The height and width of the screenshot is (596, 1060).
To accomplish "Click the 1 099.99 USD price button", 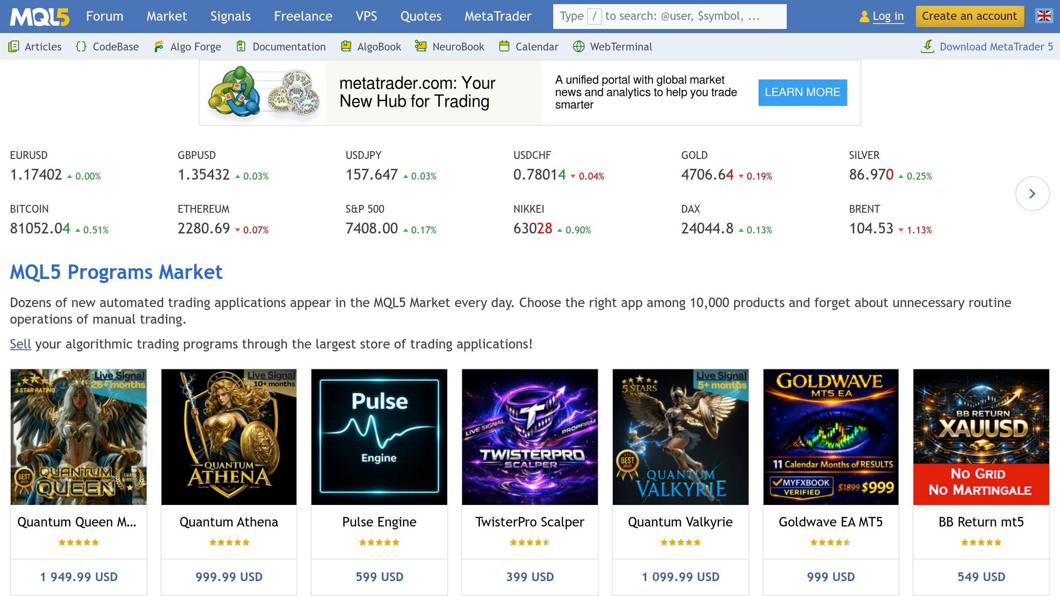I will (x=681, y=577).
